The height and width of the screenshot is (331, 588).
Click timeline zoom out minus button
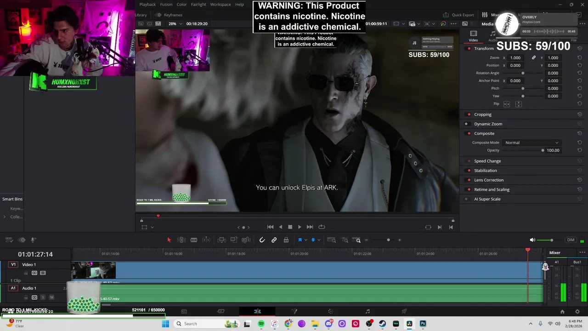coord(366,240)
